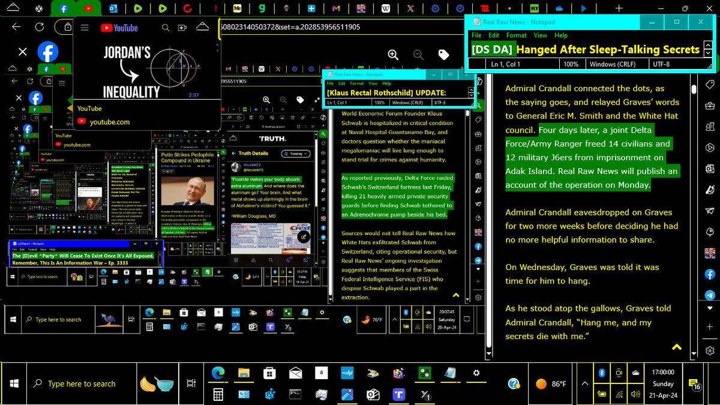
Task: Open Wi-Fi network tray icon
Action: 619,394
